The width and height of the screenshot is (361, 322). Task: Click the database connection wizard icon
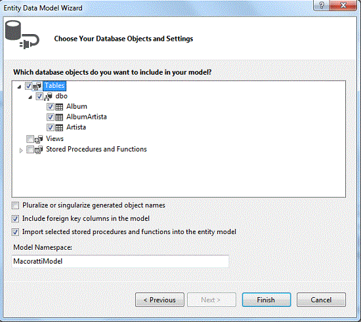22,35
